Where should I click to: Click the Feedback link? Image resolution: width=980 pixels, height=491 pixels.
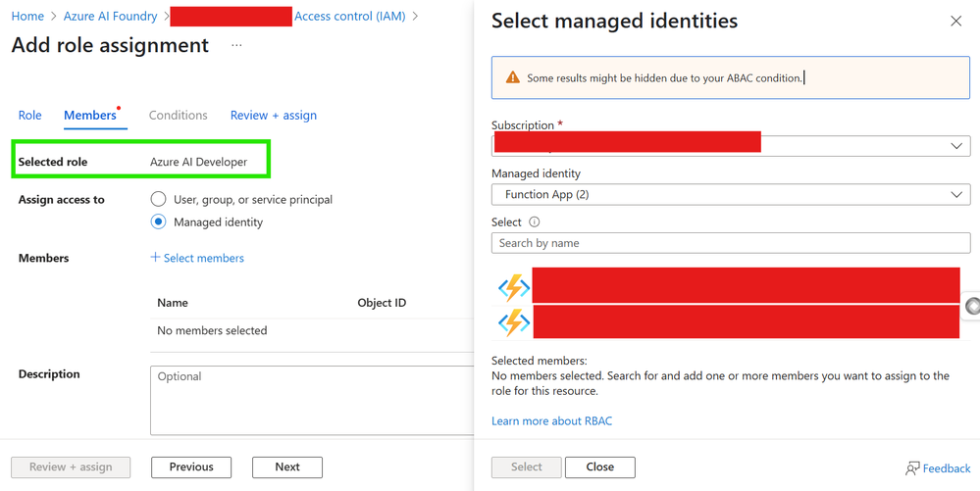pos(947,468)
